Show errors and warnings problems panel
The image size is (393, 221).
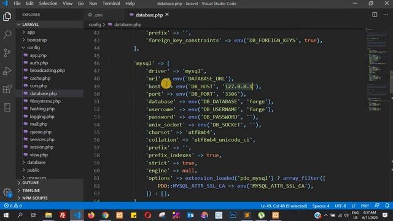13,206
